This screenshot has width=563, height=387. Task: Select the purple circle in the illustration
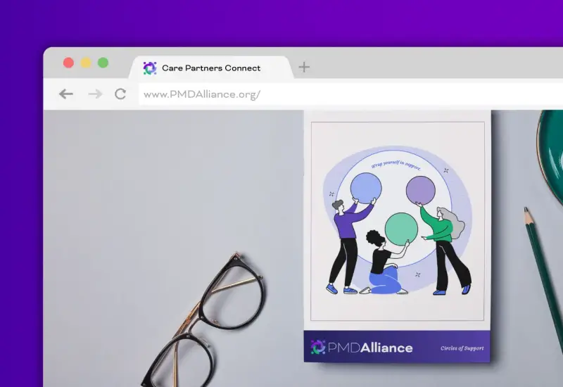click(421, 191)
